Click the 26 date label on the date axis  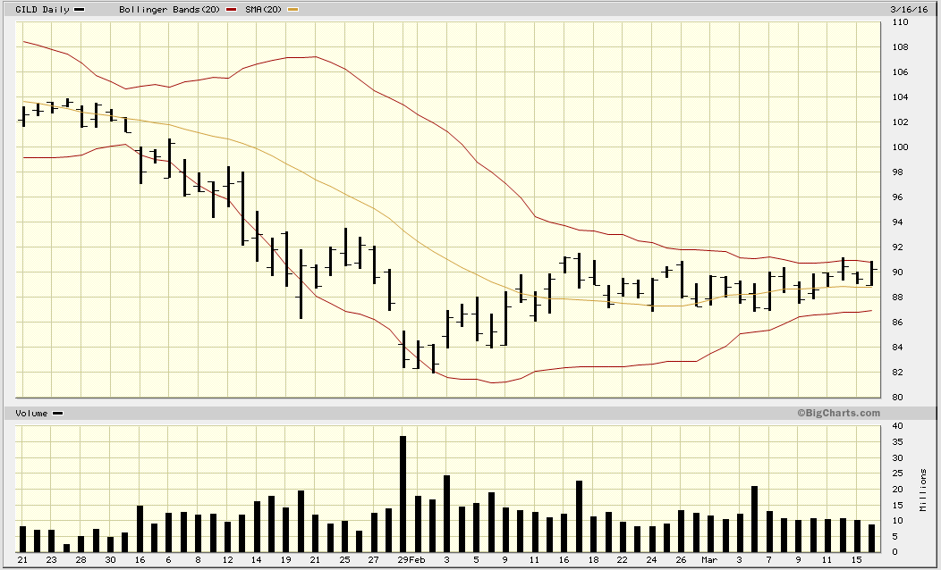681,560
